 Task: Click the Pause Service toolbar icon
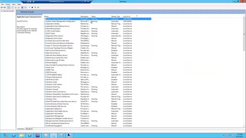tap(35, 8)
